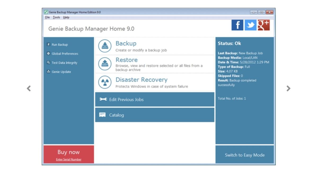The height and width of the screenshot is (178, 318).
Task: Open the Help menu
Action: (66, 17)
